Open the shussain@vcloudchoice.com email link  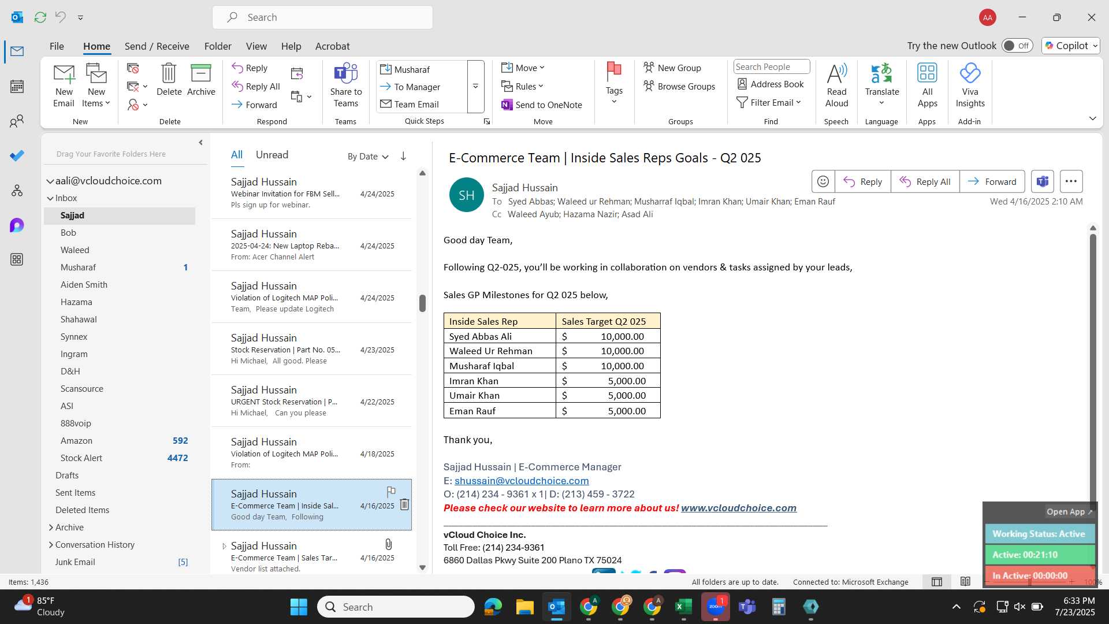522,481
